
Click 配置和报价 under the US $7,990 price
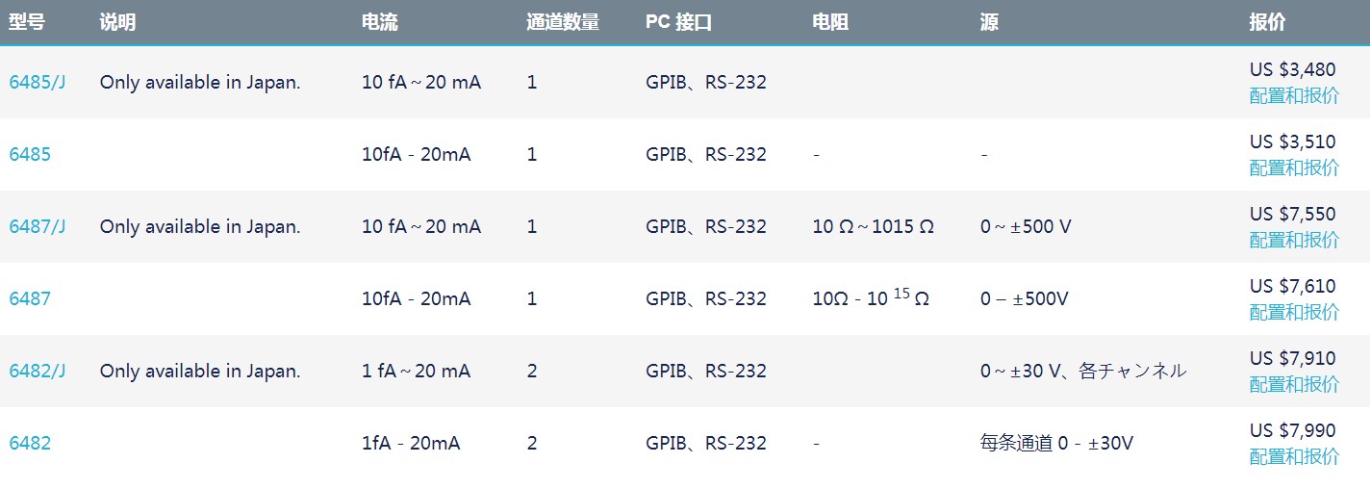point(1294,456)
